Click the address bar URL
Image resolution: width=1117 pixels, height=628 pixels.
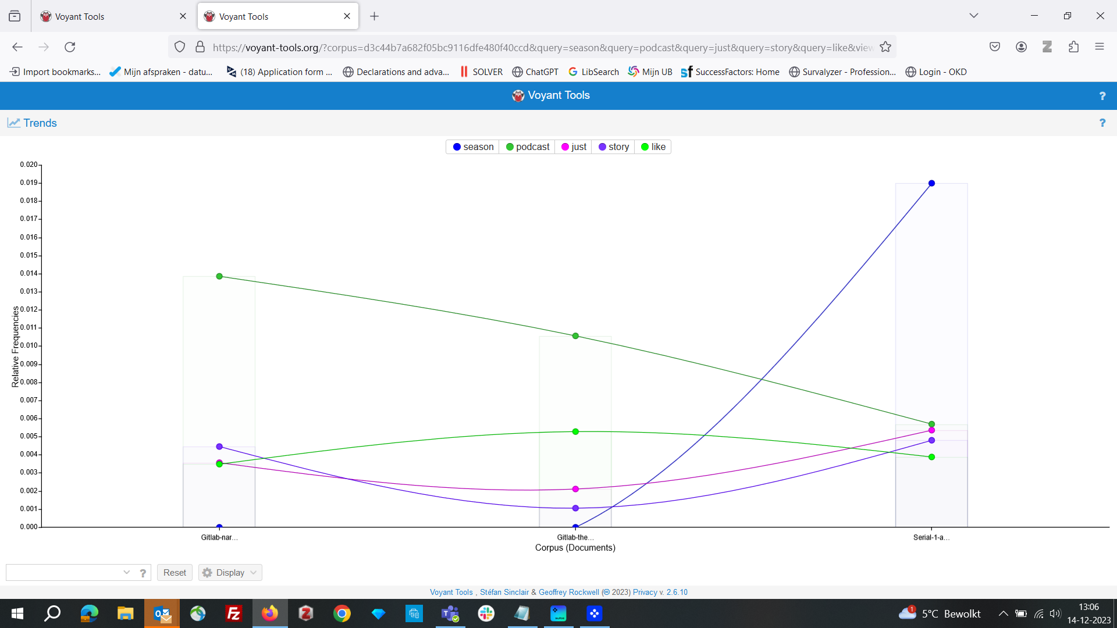click(x=542, y=48)
